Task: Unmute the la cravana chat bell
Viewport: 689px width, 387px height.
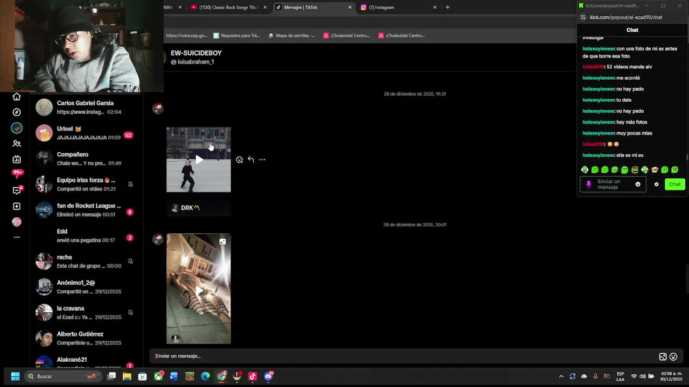Action: 130,313
